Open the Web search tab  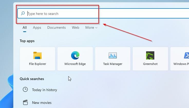click(x=75, y=27)
